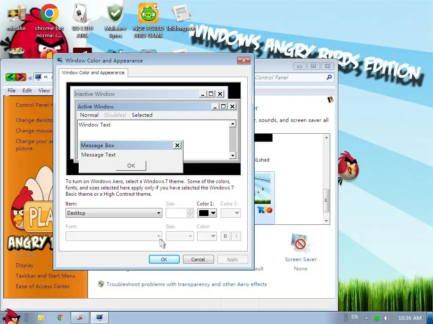
Task: Click the volume speaker tray icon
Action: (387, 318)
